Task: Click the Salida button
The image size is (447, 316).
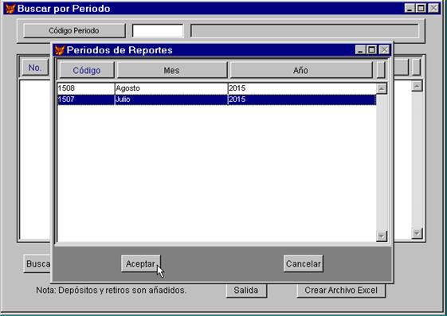Action: tap(246, 291)
